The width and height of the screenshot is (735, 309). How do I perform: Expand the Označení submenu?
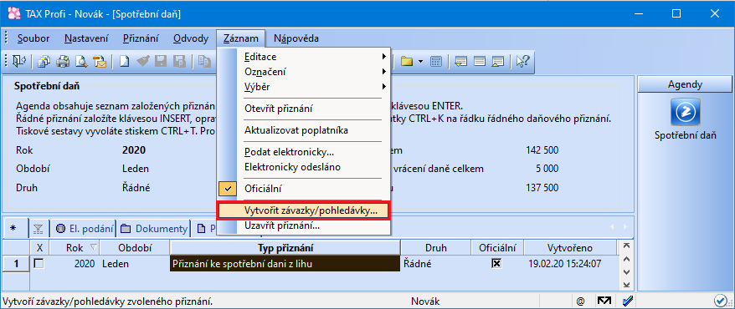click(x=304, y=72)
